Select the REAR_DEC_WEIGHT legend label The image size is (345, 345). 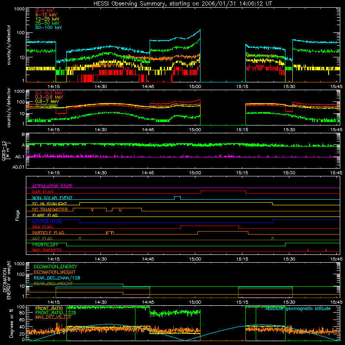(x=53, y=284)
